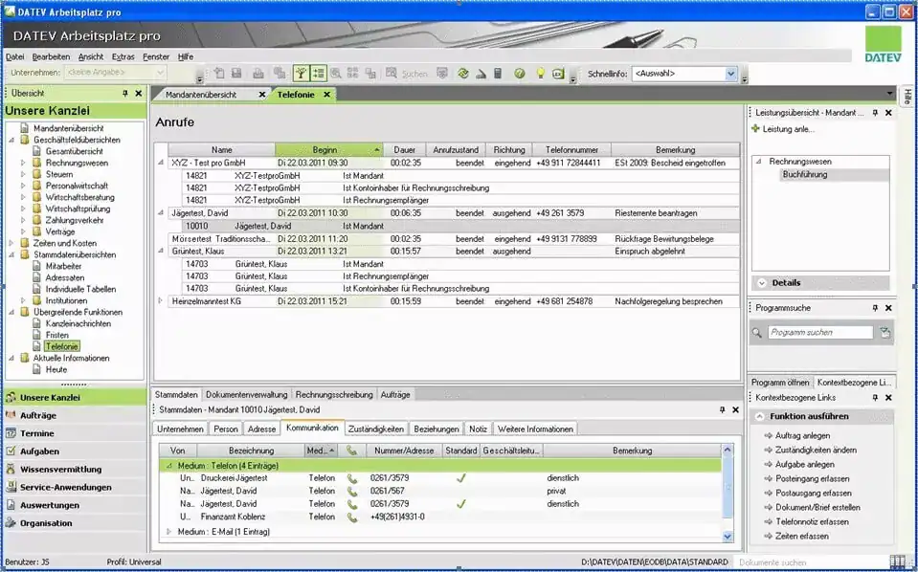Pin the Stammdaten Mandant panel
This screenshot has width=918, height=572.
pos(722,410)
